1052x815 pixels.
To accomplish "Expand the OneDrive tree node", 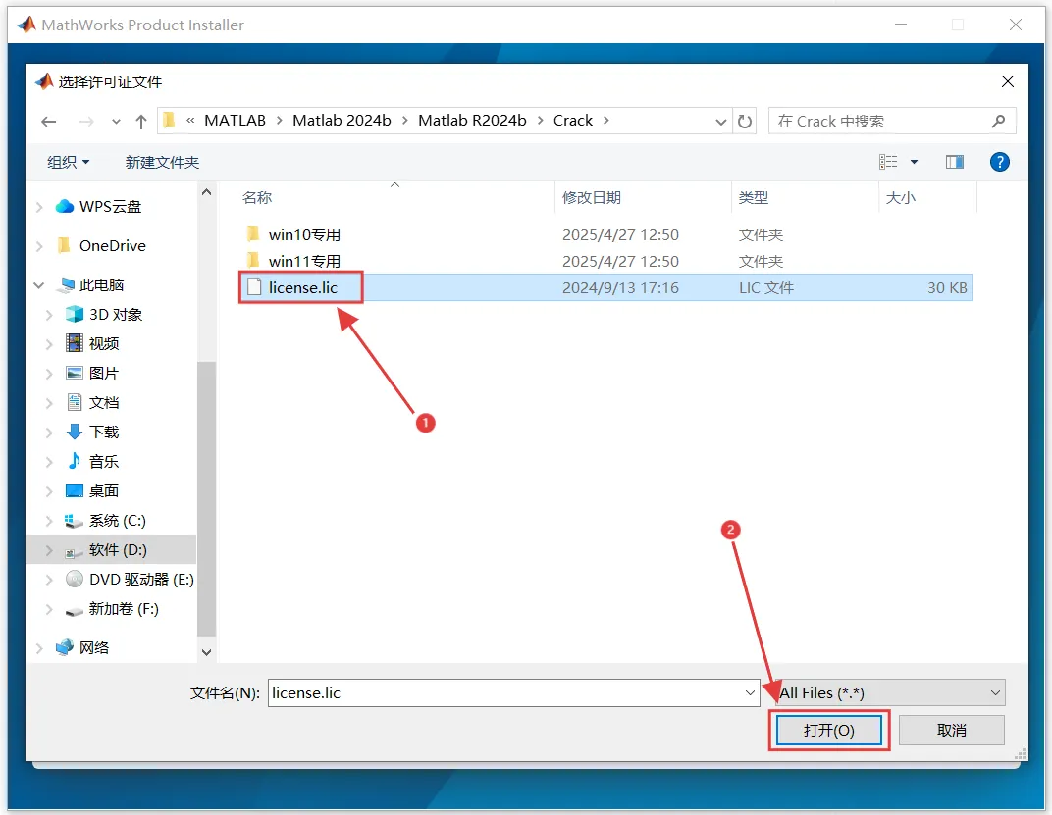I will (x=39, y=246).
